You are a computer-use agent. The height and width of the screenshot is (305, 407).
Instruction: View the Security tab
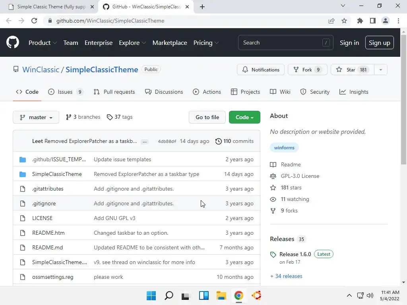pos(315,92)
